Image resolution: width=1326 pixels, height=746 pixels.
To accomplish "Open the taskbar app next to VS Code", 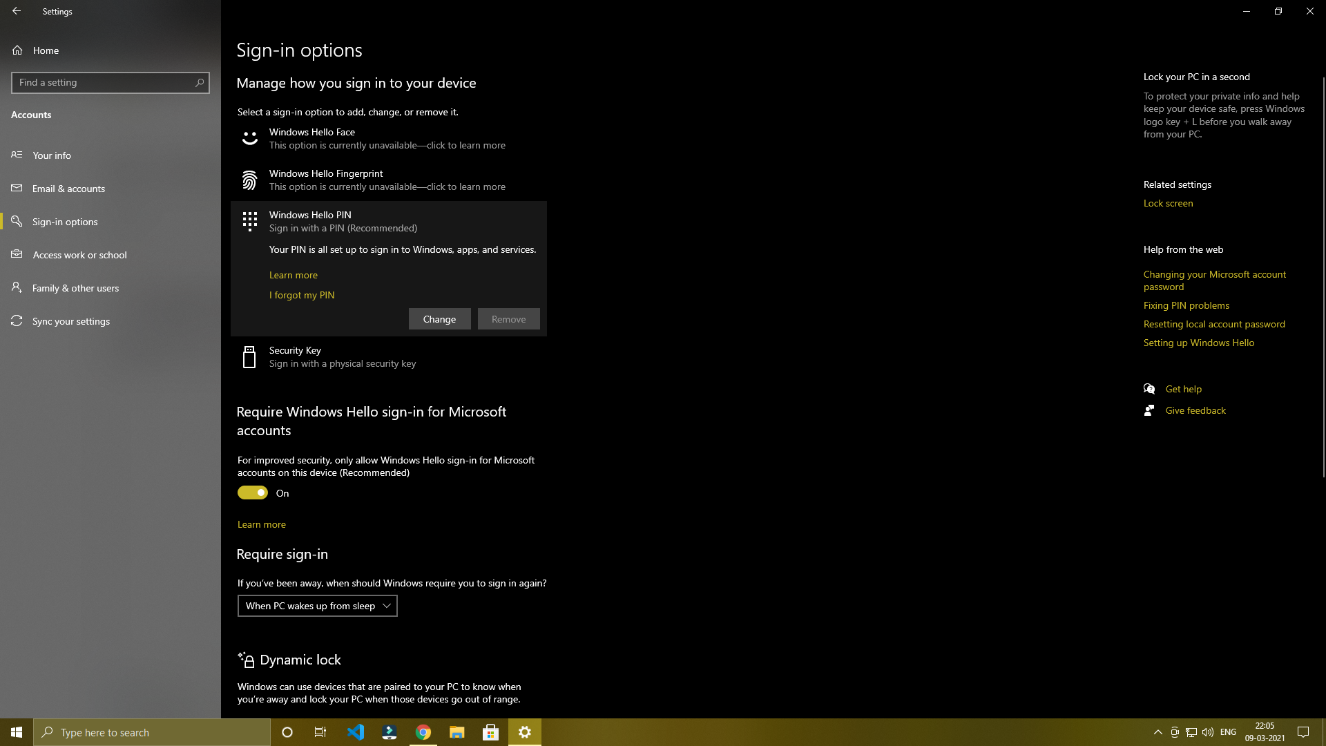I will [390, 732].
